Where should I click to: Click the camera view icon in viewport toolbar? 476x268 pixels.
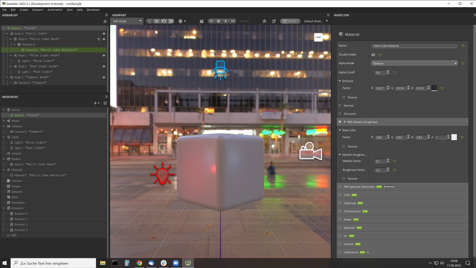202,21
